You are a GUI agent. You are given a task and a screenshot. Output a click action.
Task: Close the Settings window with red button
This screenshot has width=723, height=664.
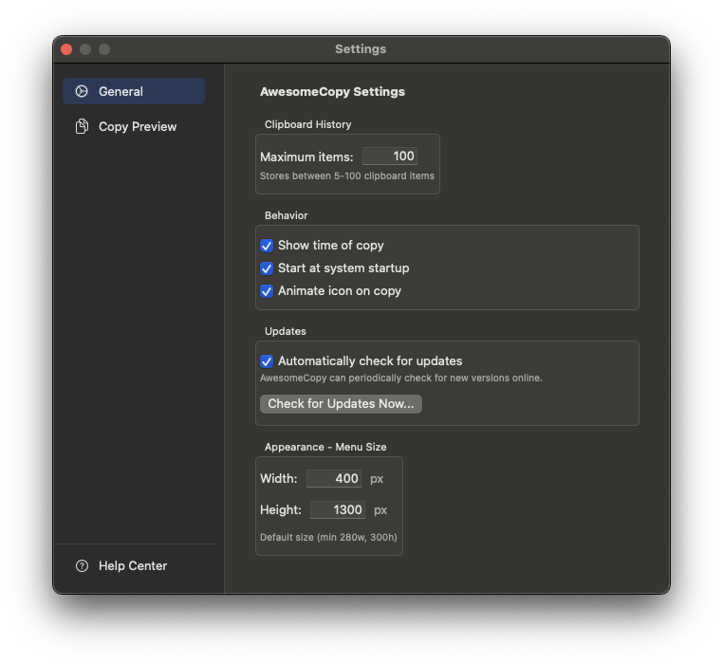[x=66, y=49]
